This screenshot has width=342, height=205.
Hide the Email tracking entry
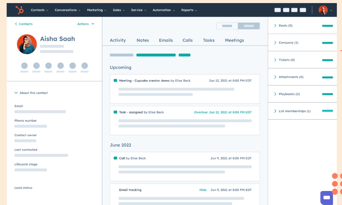tap(203, 190)
